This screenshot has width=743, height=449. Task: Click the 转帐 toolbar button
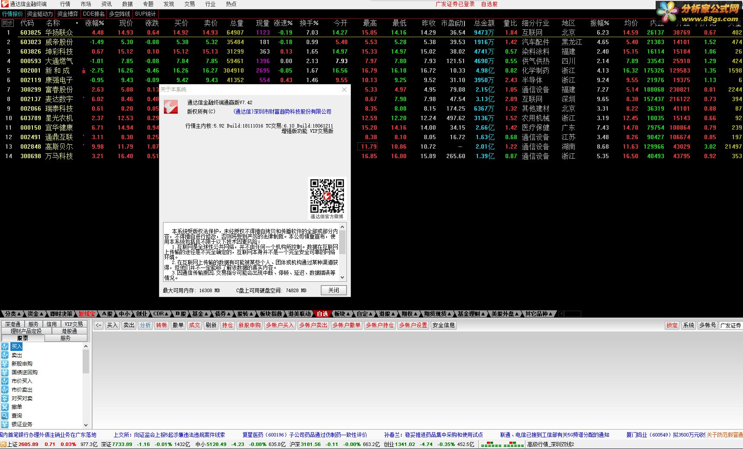162,325
